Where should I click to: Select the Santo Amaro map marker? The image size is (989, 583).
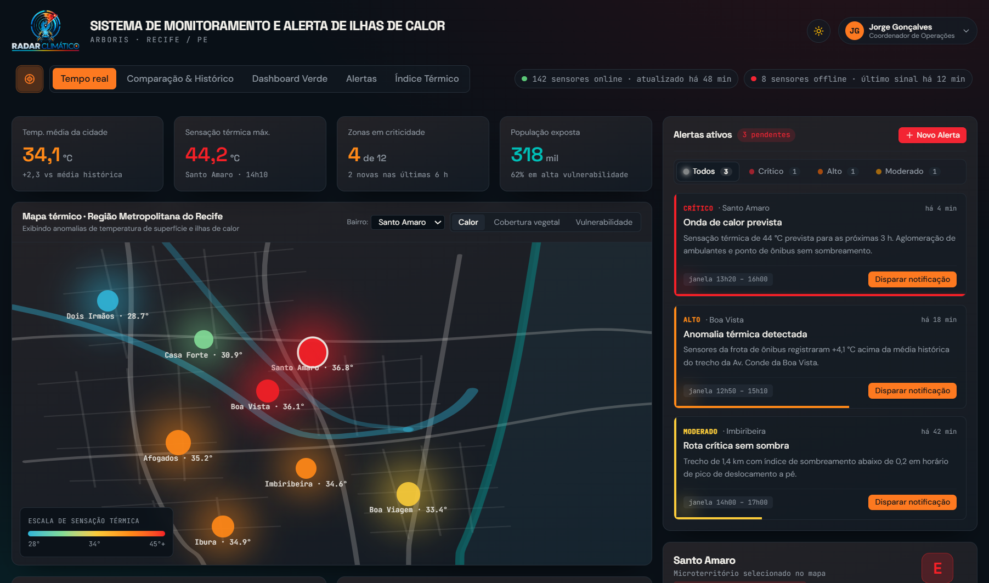pos(313,352)
